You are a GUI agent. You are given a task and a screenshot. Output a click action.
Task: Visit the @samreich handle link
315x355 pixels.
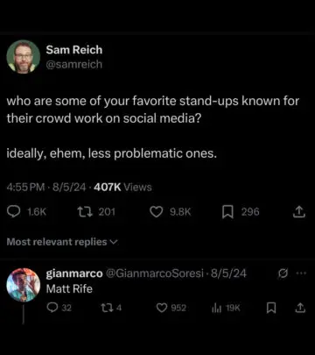click(x=74, y=64)
